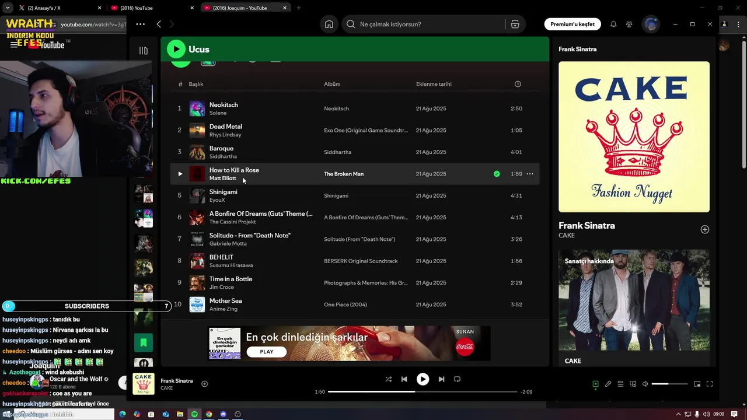The width and height of the screenshot is (747, 420).
Task: Seek in the song progress bar
Action: 423,391
